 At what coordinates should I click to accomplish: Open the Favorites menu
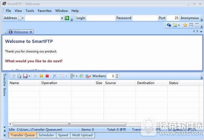coord(45,11)
